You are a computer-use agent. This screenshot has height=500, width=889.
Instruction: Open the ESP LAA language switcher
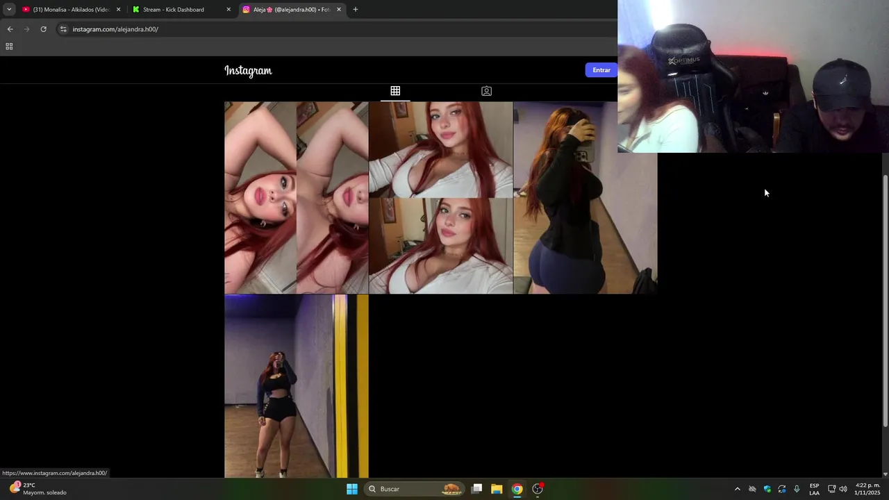[x=814, y=489]
